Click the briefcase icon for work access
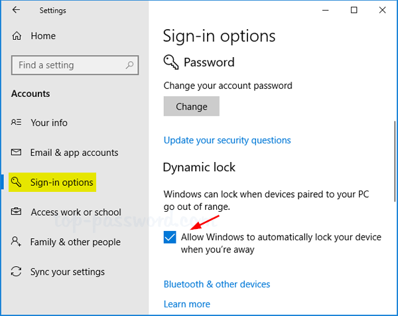This screenshot has width=398, height=316. (17, 212)
